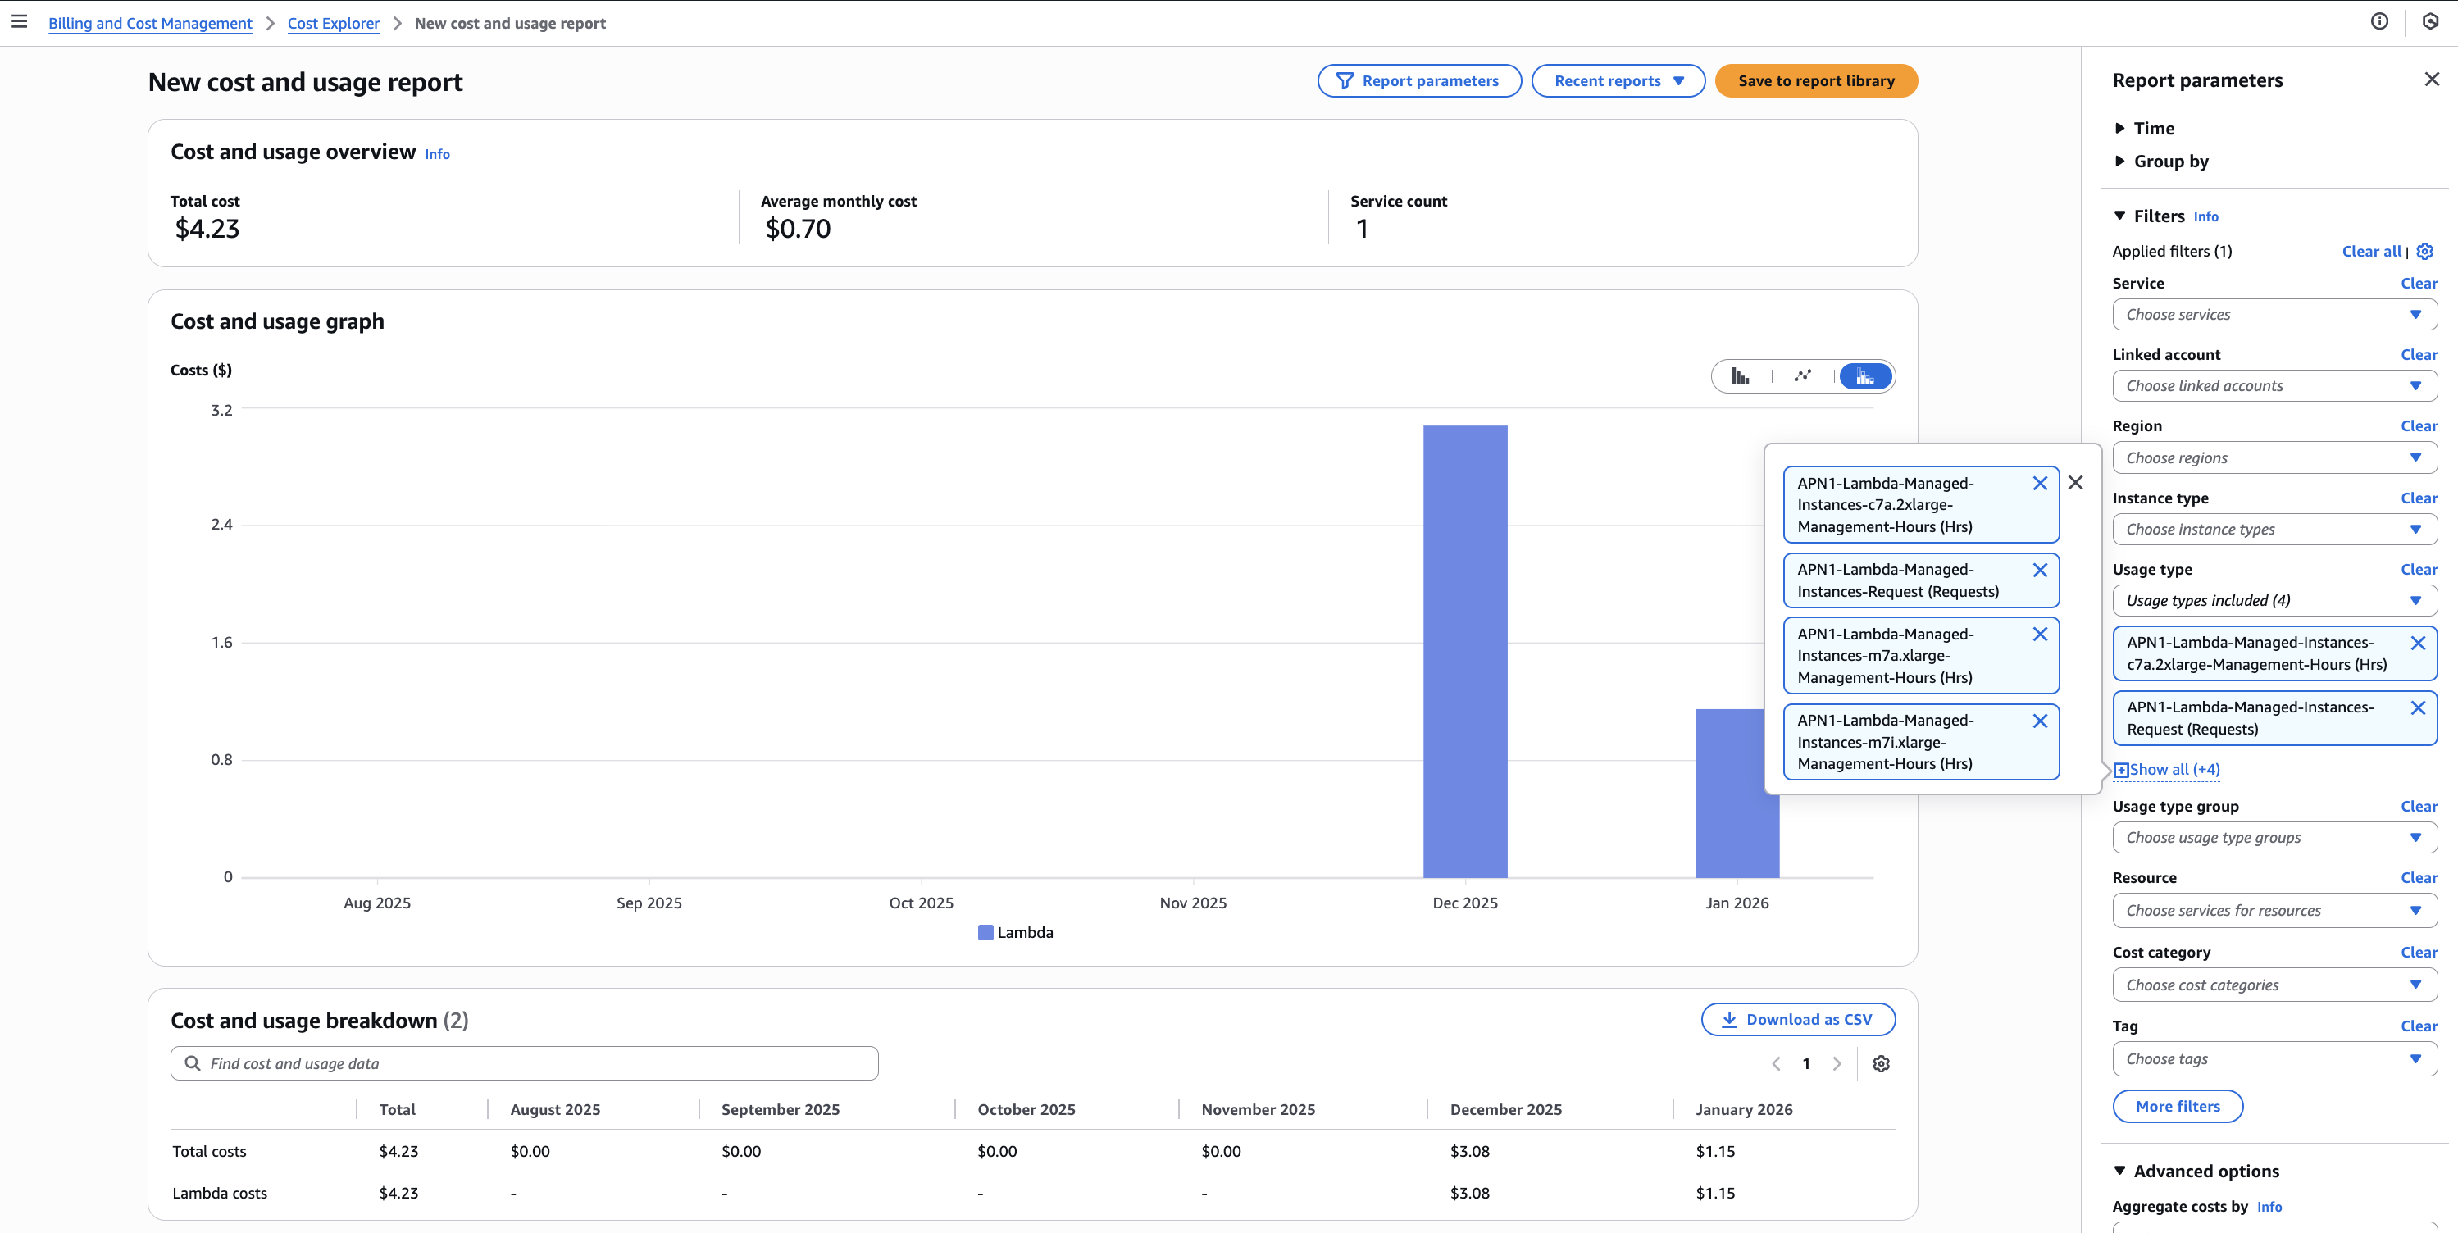This screenshot has width=2458, height=1233.
Task: Open the Recent reports dropdown
Action: pyautogui.click(x=1618, y=81)
